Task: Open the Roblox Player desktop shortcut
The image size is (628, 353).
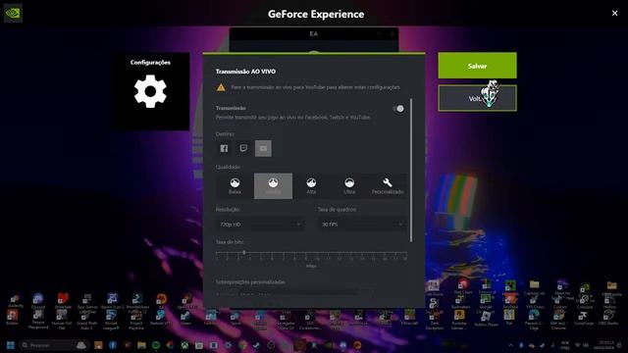Action: [x=486, y=319]
